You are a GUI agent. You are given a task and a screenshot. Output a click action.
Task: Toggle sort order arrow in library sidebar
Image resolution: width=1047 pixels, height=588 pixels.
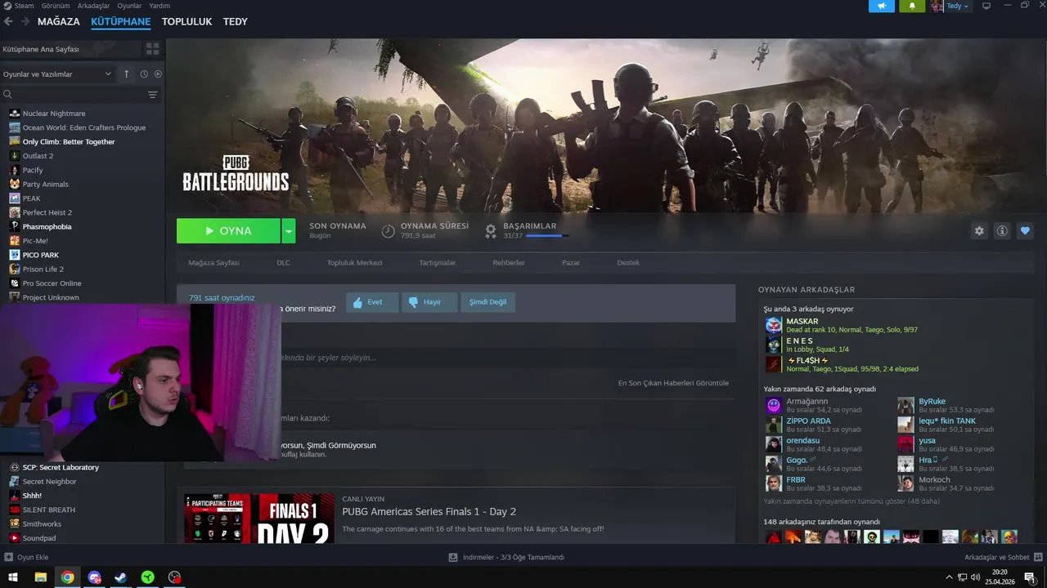click(126, 73)
